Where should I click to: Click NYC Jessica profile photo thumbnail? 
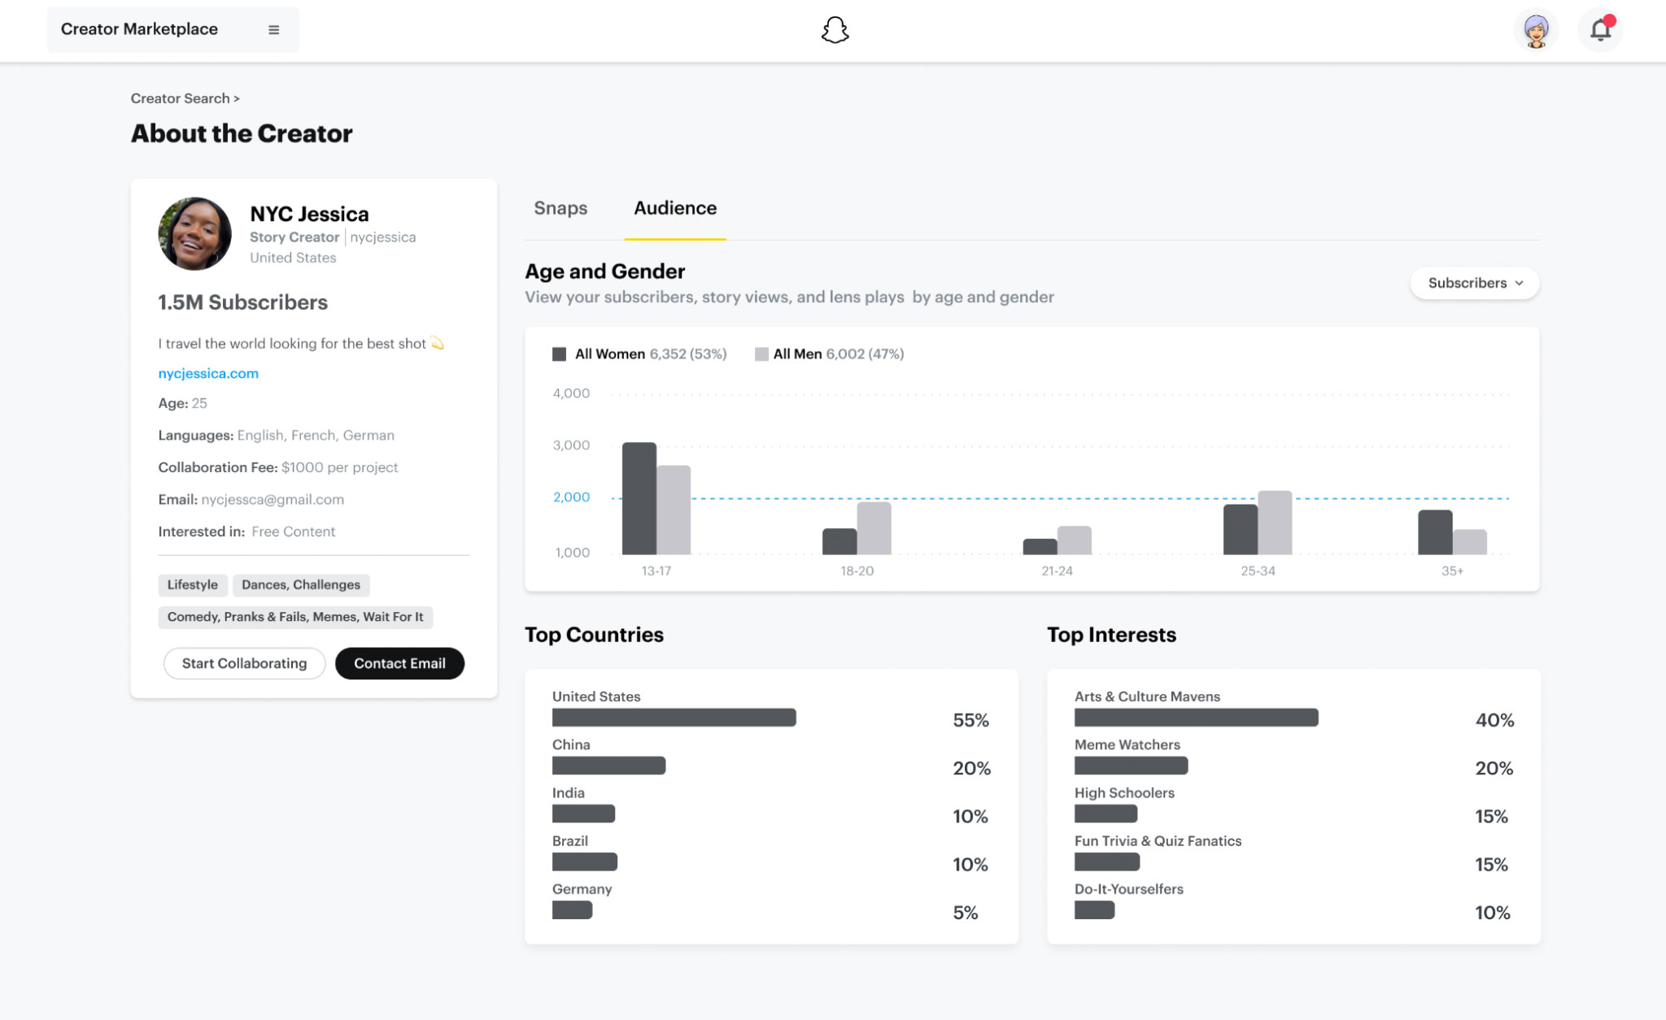click(x=195, y=233)
